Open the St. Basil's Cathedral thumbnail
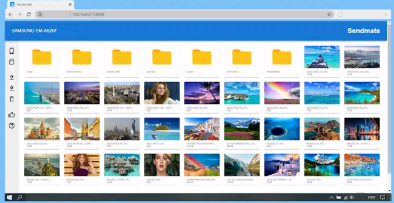Screen dimensions: 394x203 pos(42,129)
